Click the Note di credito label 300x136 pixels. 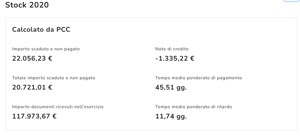click(172, 49)
